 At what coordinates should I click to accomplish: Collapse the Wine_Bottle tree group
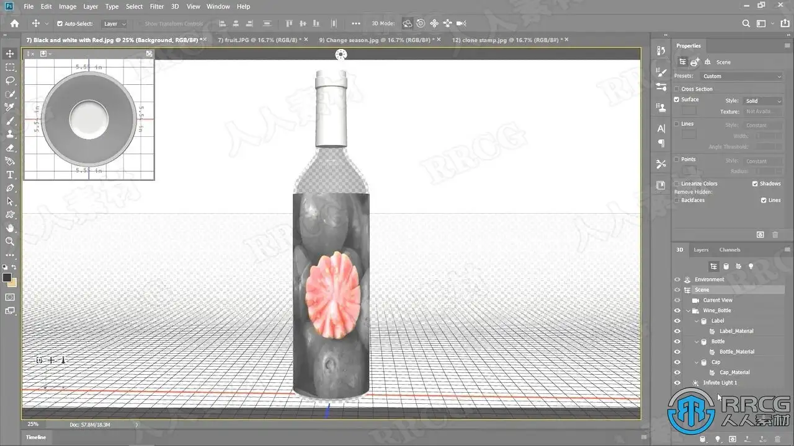pyautogui.click(x=688, y=310)
